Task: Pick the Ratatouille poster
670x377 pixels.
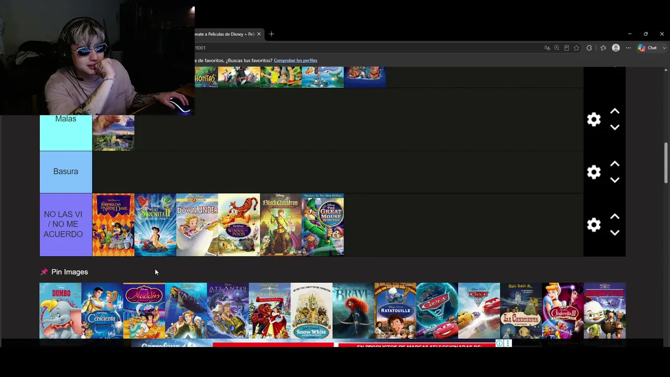Action: [395, 311]
